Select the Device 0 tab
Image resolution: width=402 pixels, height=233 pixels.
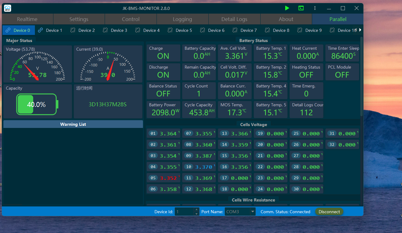19,30
